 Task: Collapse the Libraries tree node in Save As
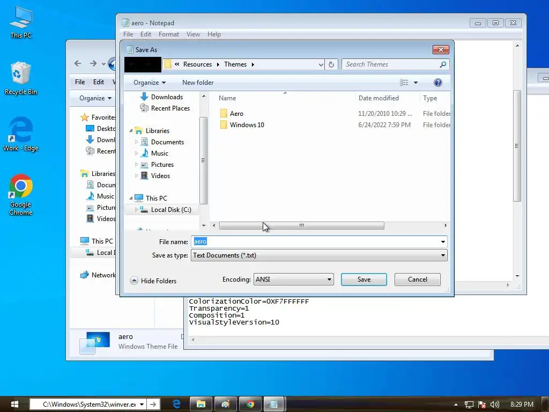point(131,131)
